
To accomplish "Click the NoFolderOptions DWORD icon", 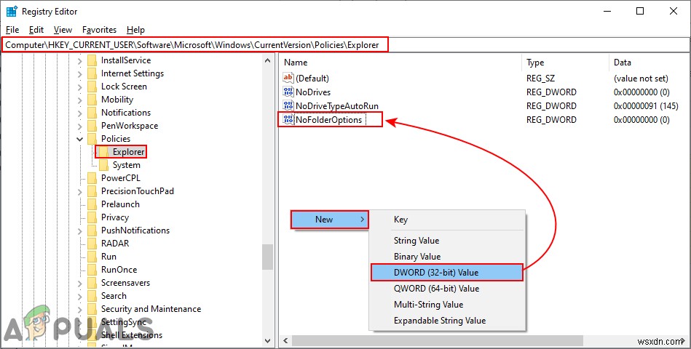I will pyautogui.click(x=288, y=119).
